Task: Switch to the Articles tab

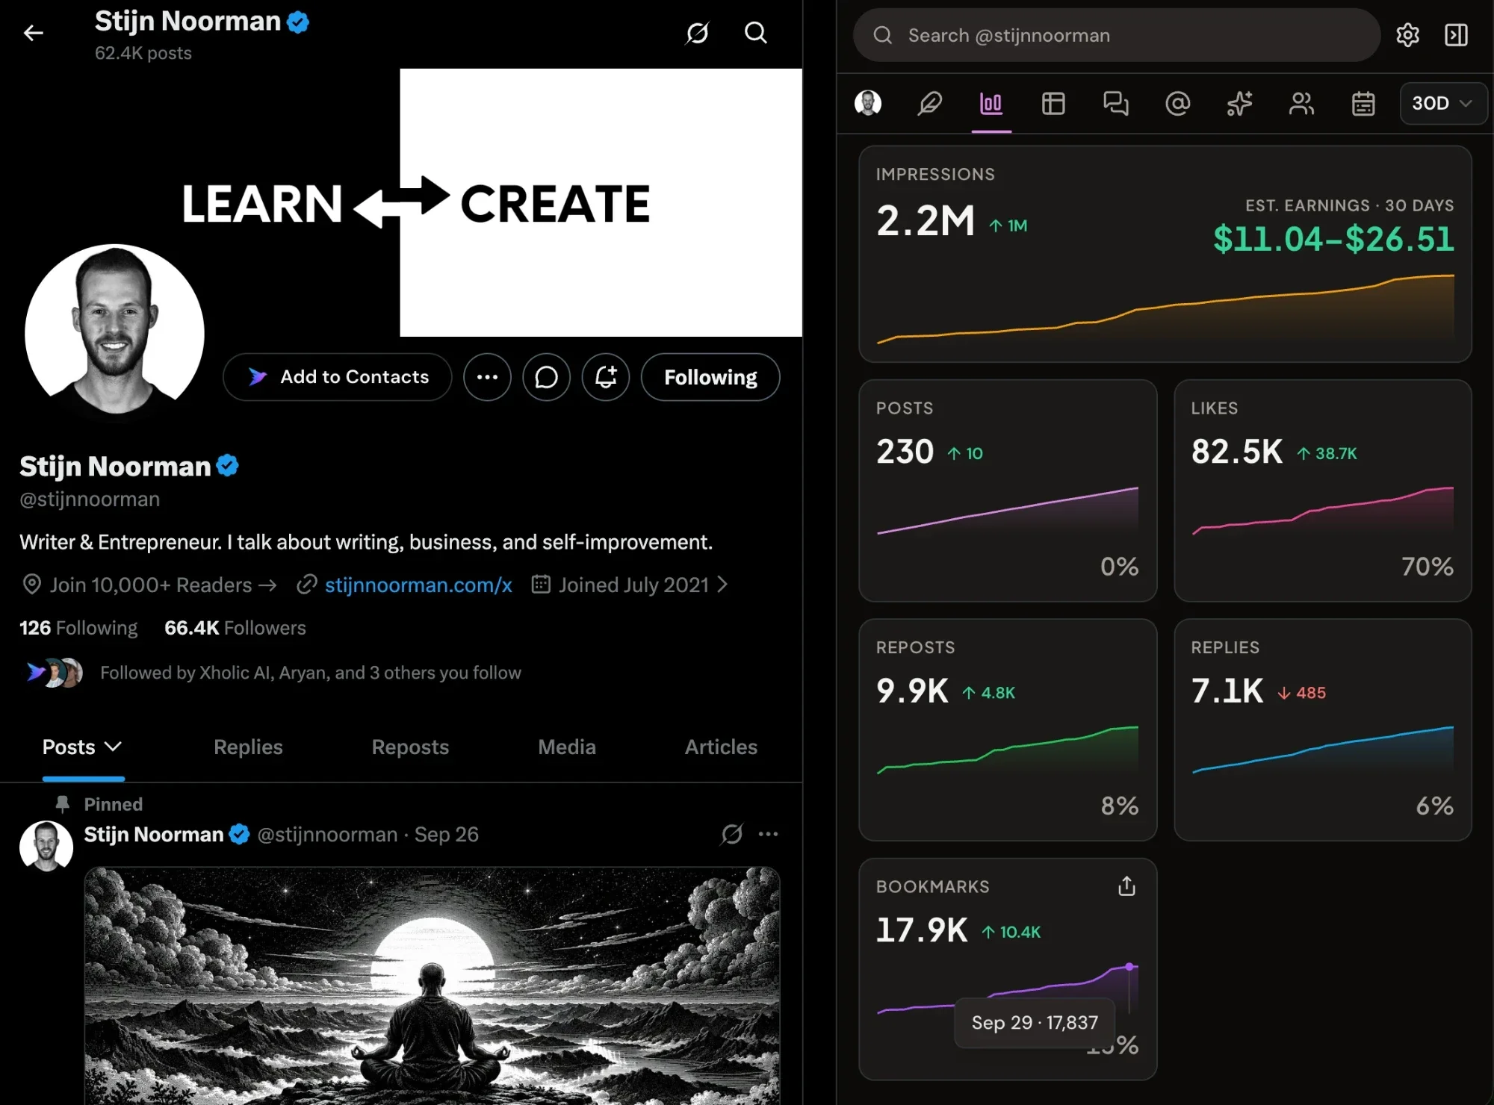Action: (721, 747)
